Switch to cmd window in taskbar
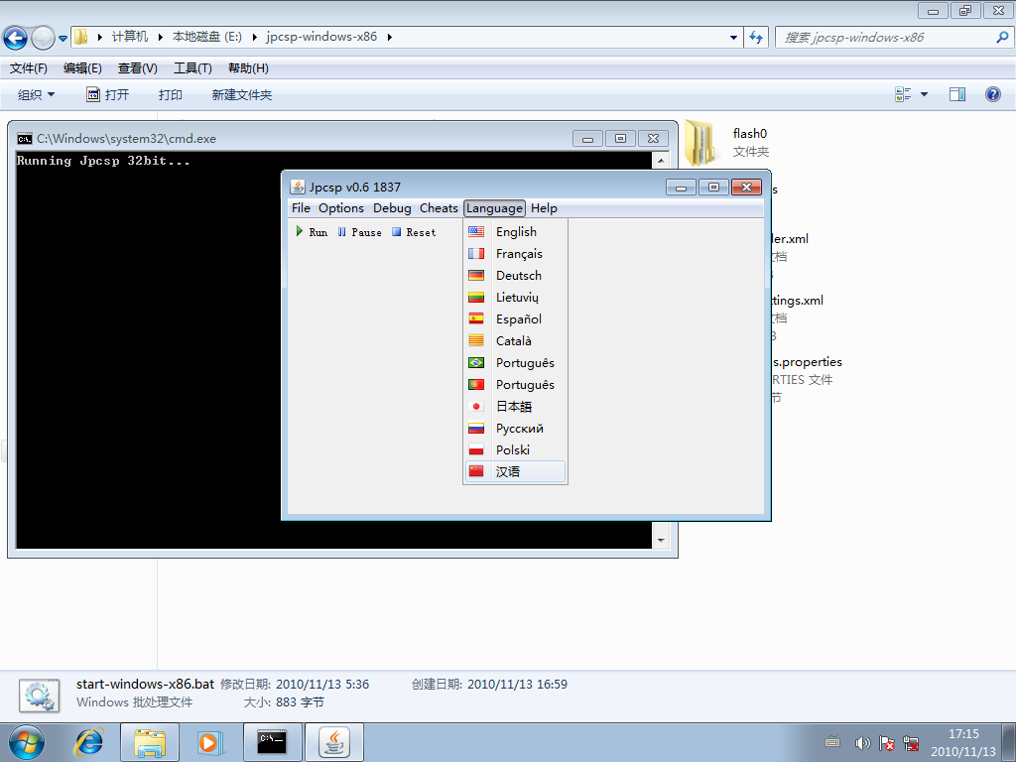Viewport: 1016px width, 762px height. click(272, 742)
